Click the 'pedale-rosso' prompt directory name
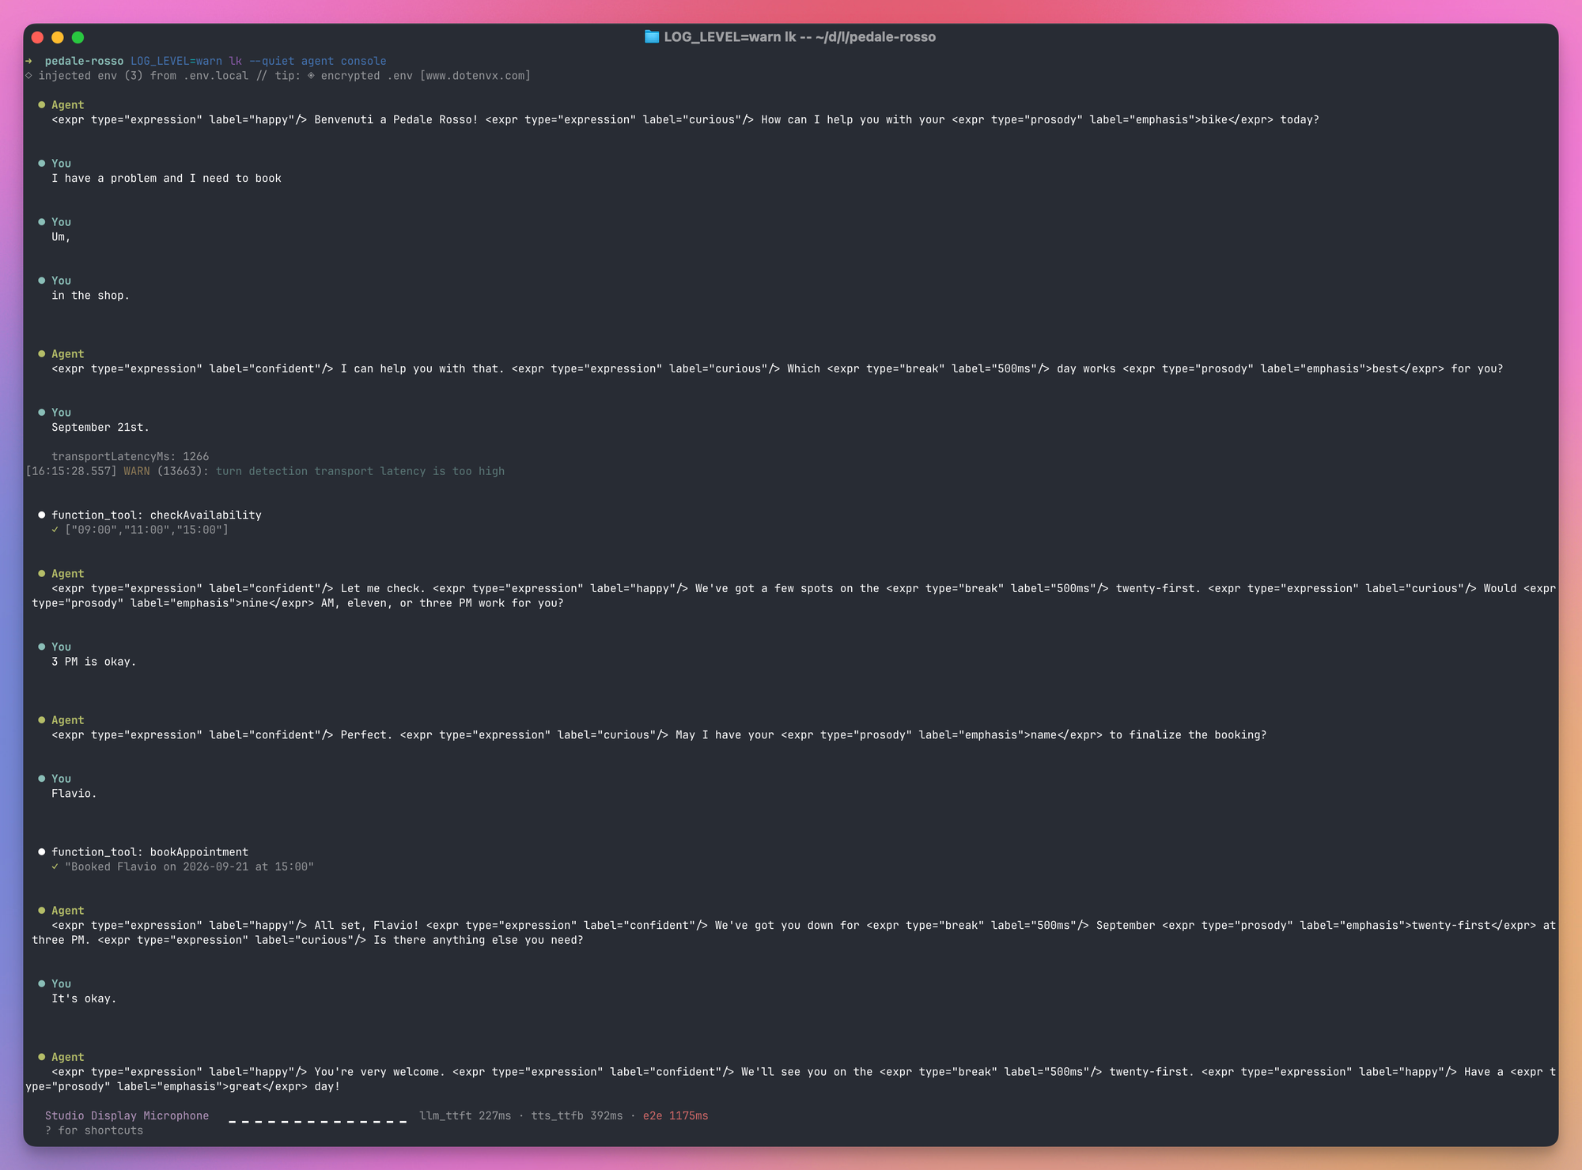The width and height of the screenshot is (1582, 1170). pos(84,61)
